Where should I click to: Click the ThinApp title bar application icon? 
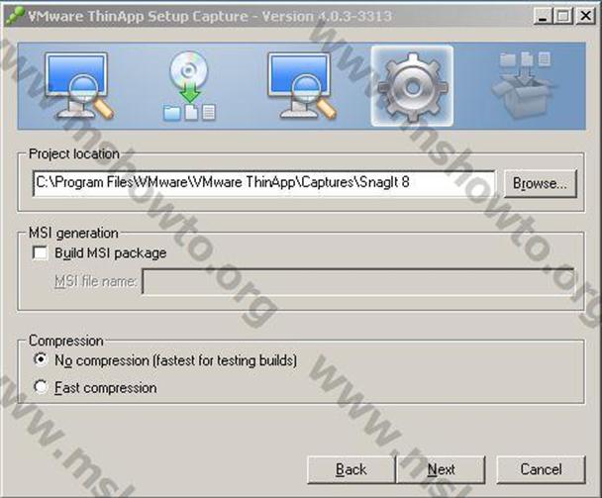tap(16, 16)
